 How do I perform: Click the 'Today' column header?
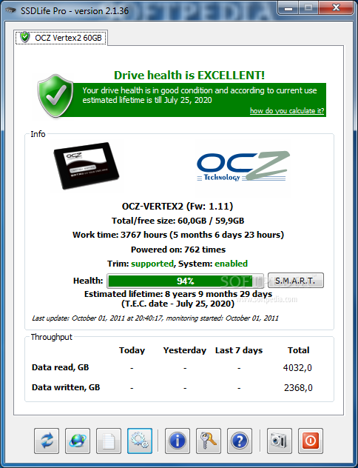click(x=132, y=350)
